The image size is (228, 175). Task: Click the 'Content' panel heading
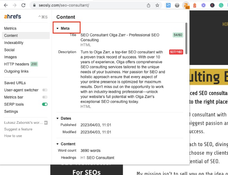(66, 17)
